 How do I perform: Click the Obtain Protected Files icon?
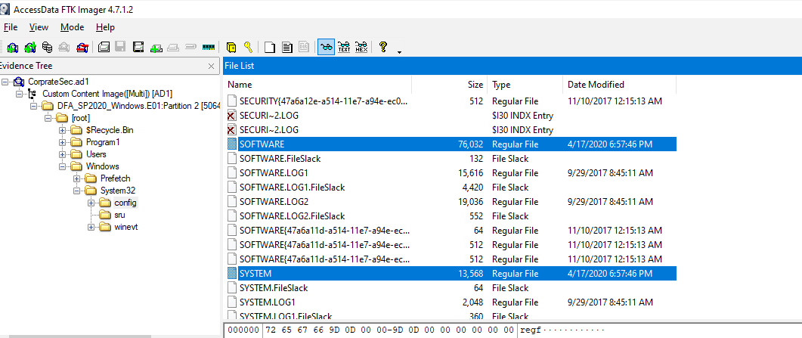coord(231,47)
